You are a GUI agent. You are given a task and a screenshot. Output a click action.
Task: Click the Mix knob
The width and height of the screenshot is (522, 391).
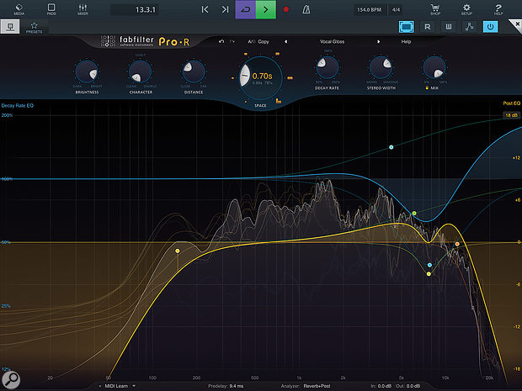(434, 67)
